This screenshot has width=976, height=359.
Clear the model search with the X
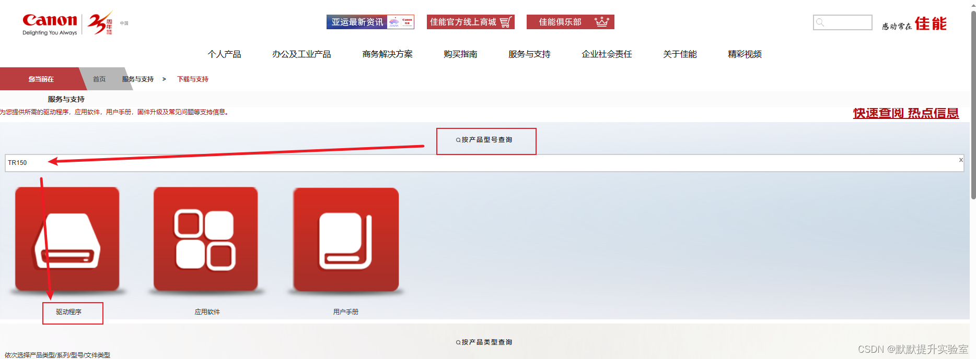[961, 160]
